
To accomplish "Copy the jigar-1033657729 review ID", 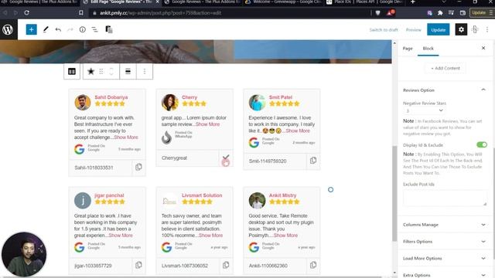I will pyautogui.click(x=138, y=266).
